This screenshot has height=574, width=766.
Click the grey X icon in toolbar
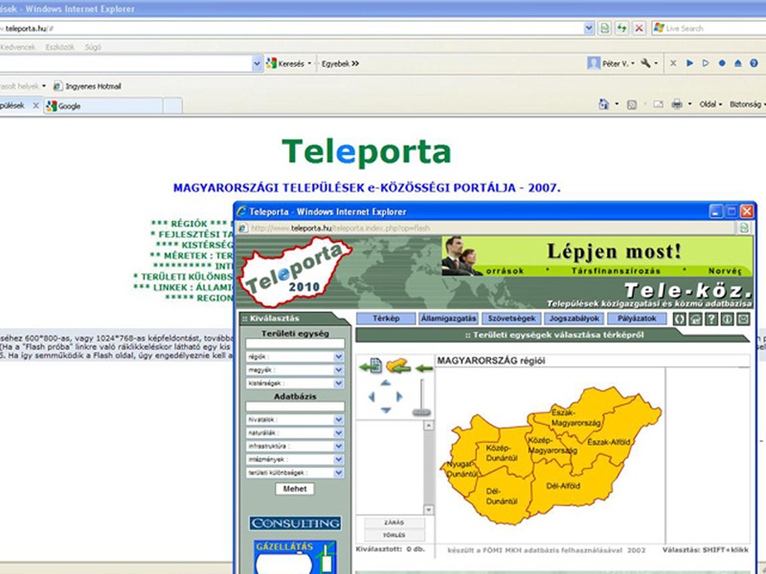pos(673,63)
